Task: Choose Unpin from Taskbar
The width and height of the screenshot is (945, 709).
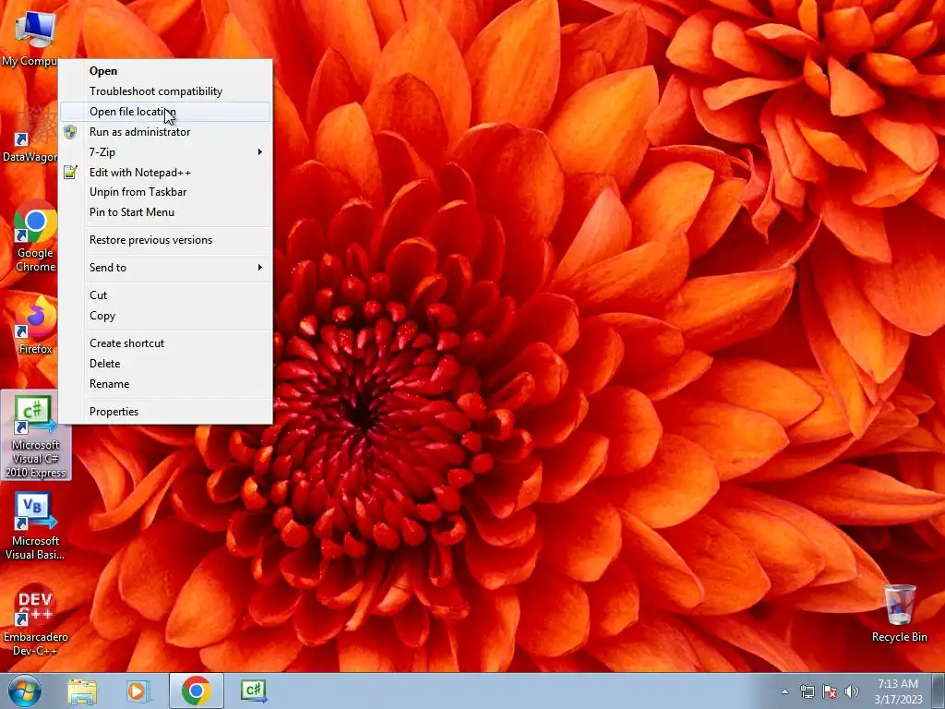Action: click(x=165, y=192)
